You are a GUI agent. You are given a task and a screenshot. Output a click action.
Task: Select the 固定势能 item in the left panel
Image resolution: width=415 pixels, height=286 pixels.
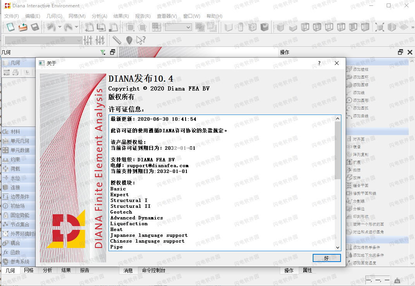coord(19,215)
